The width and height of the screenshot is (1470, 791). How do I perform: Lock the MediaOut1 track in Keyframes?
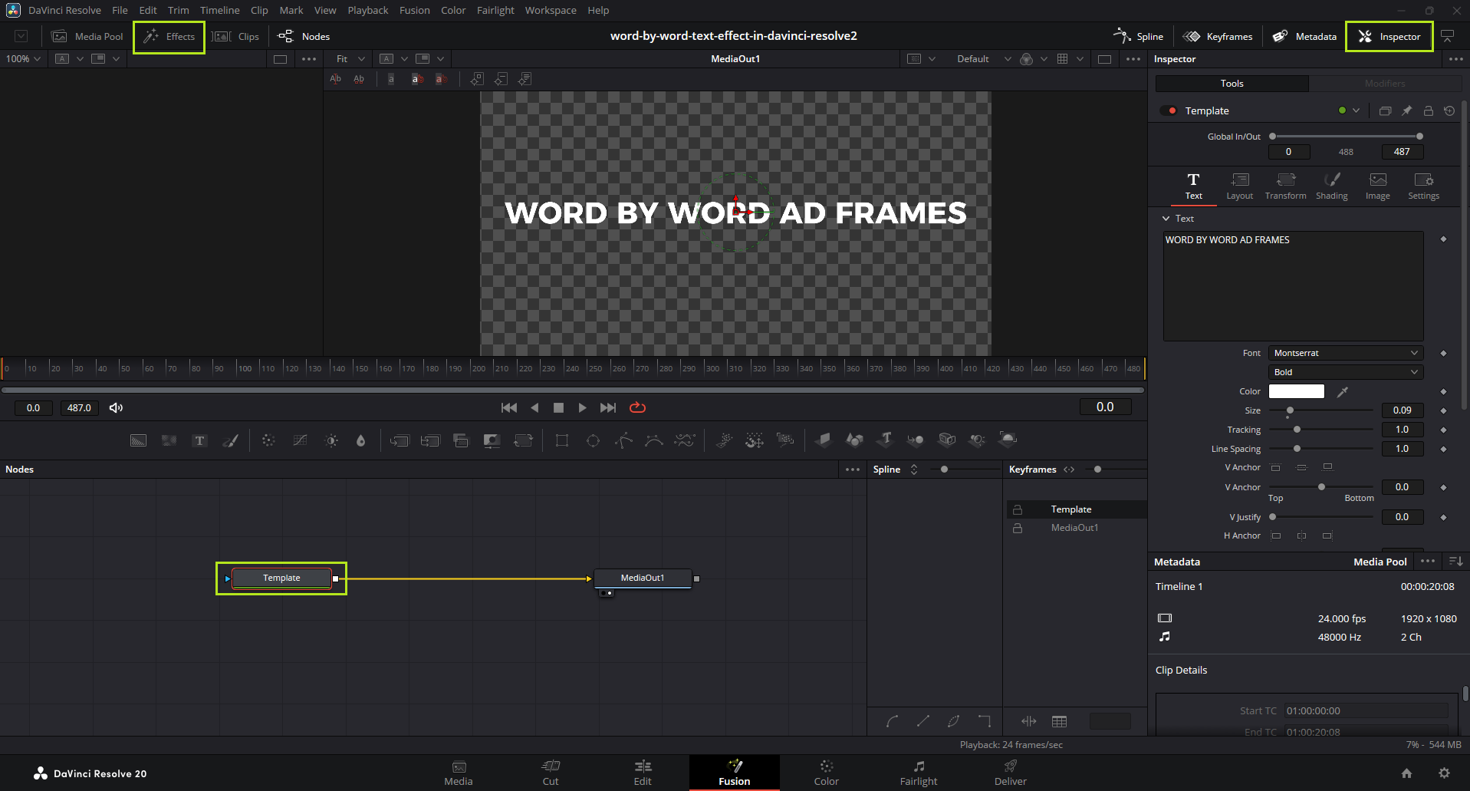pyautogui.click(x=1018, y=528)
